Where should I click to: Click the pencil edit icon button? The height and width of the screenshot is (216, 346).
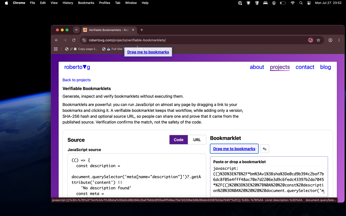(x=264, y=149)
